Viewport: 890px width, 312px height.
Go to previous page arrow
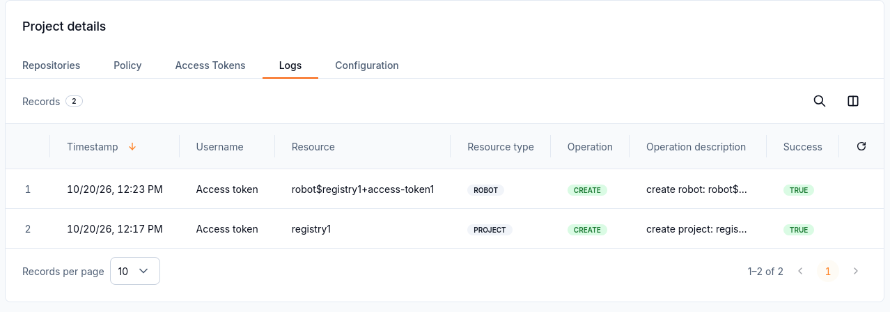800,271
